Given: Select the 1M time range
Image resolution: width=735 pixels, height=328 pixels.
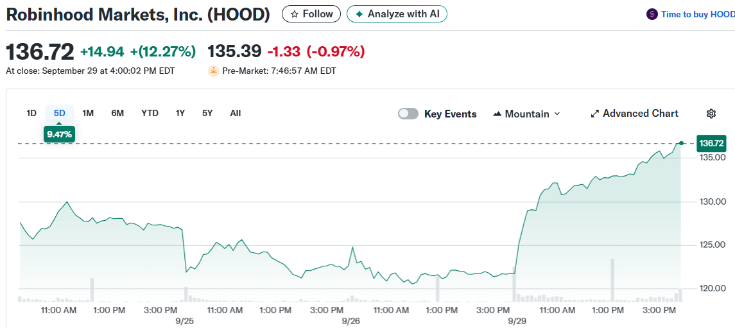Looking at the screenshot, I should point(88,113).
